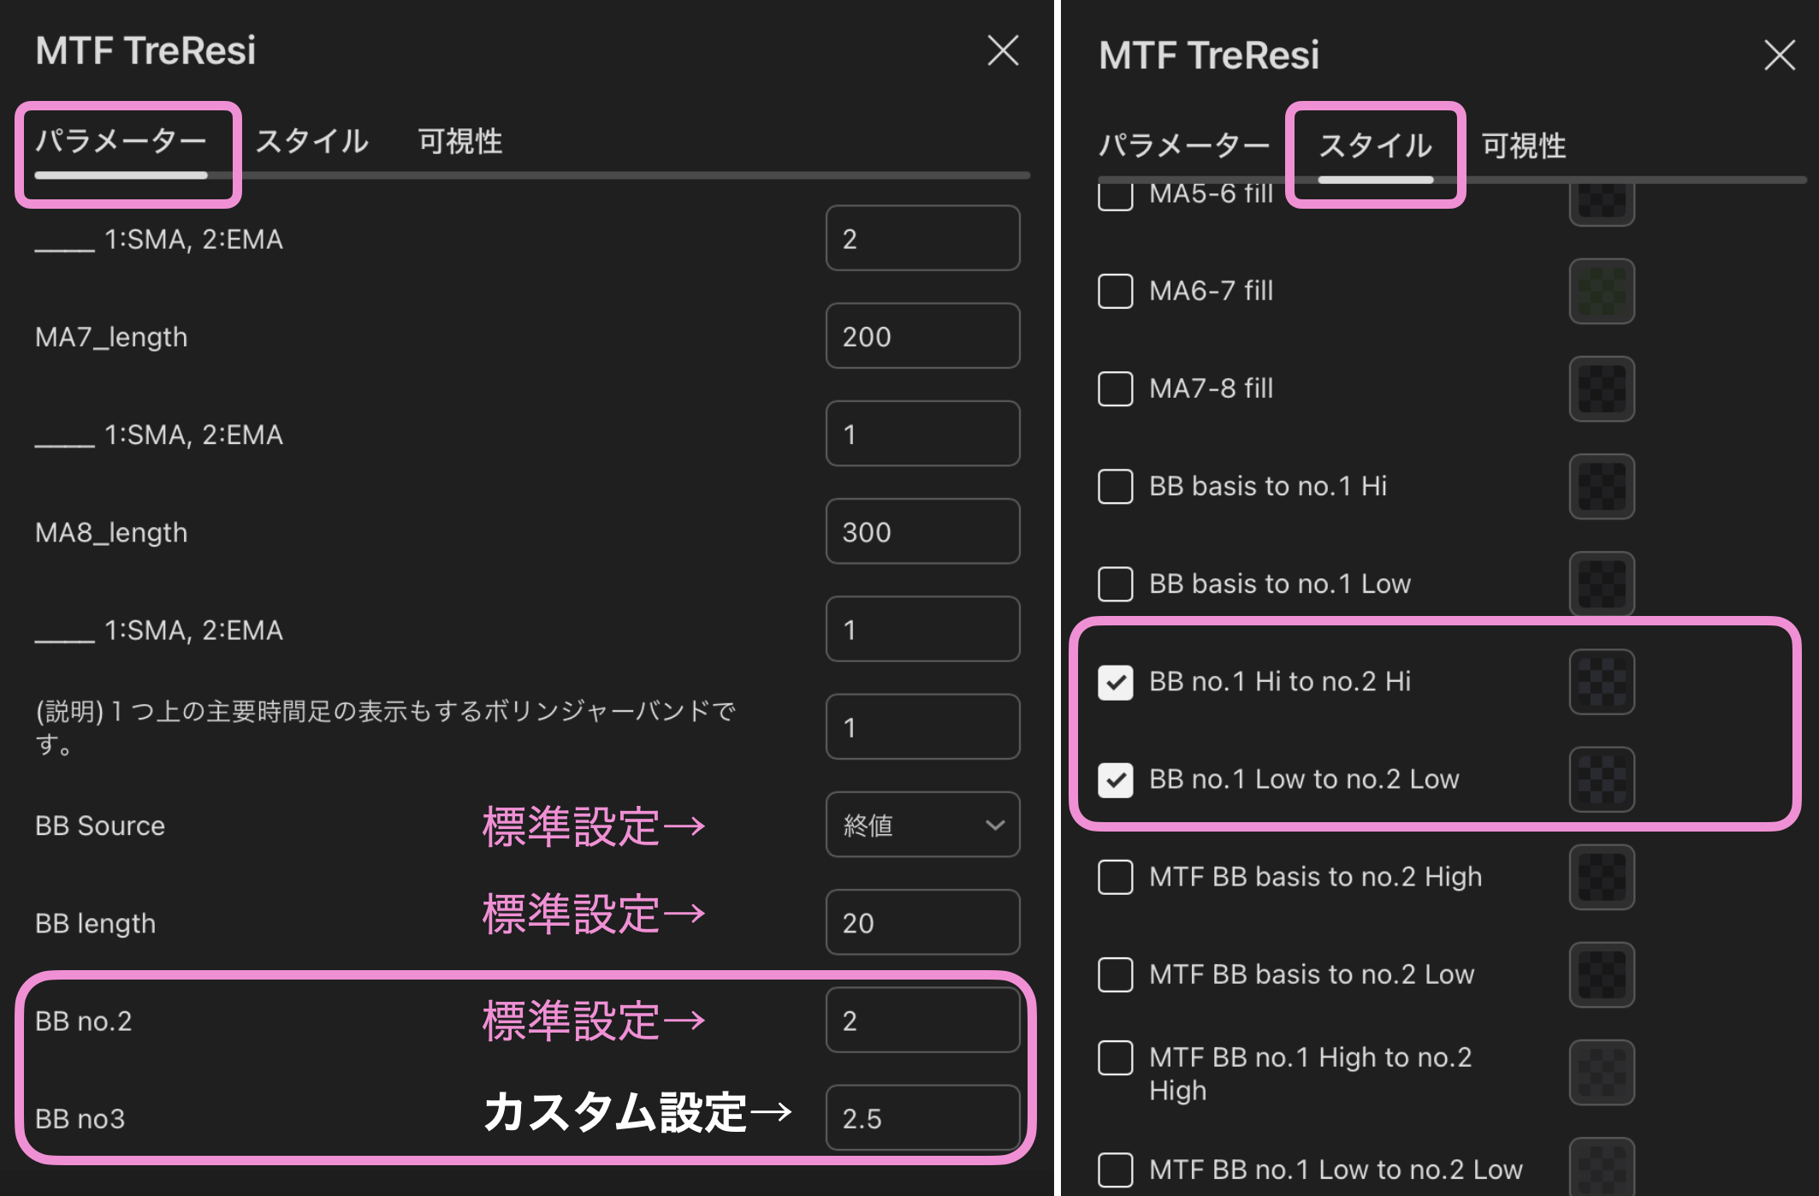Click the BB length input field
This screenshot has height=1196, width=1819.
pos(922,922)
